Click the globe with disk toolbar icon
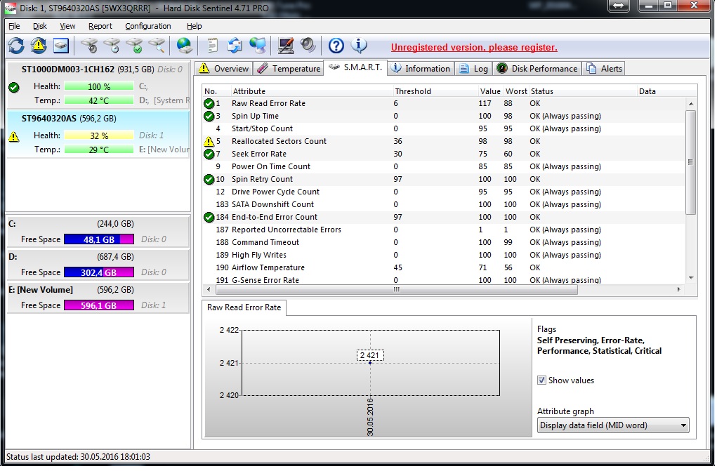This screenshot has width=717, height=471. click(x=184, y=46)
